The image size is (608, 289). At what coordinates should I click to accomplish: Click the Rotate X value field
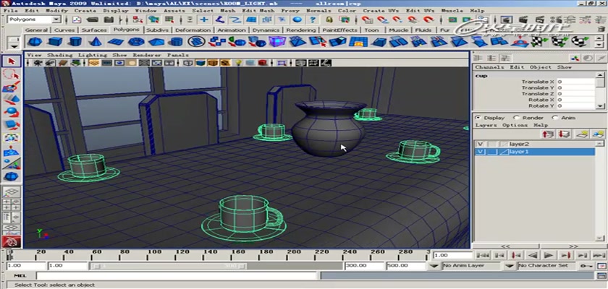[x=576, y=100]
